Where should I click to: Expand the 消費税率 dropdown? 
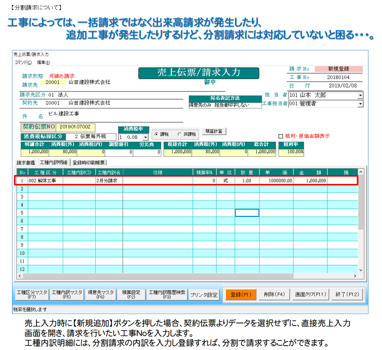click(145, 137)
